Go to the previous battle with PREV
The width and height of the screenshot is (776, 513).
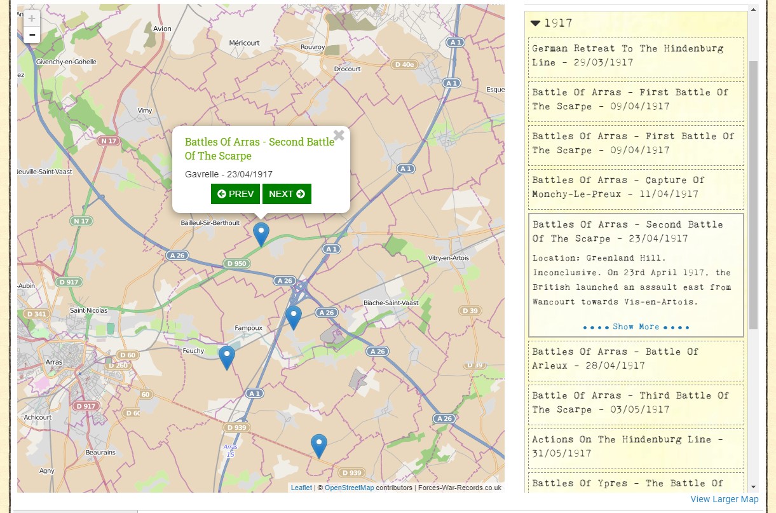pos(235,194)
